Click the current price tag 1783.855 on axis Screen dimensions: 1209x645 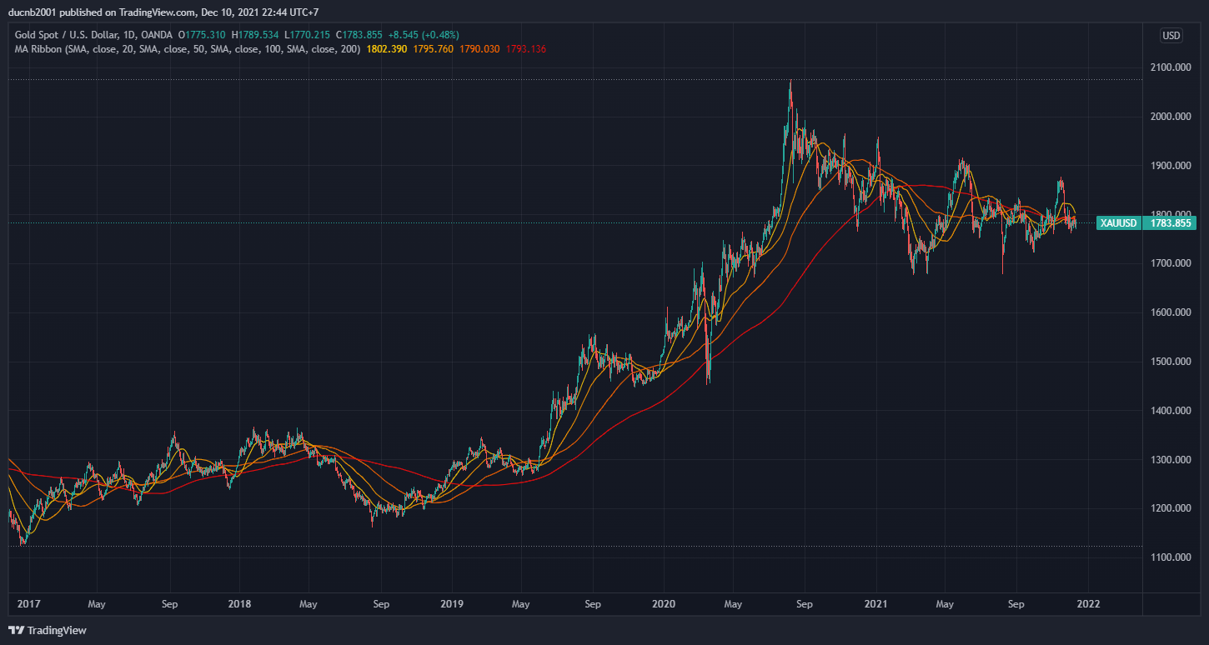tap(1170, 222)
